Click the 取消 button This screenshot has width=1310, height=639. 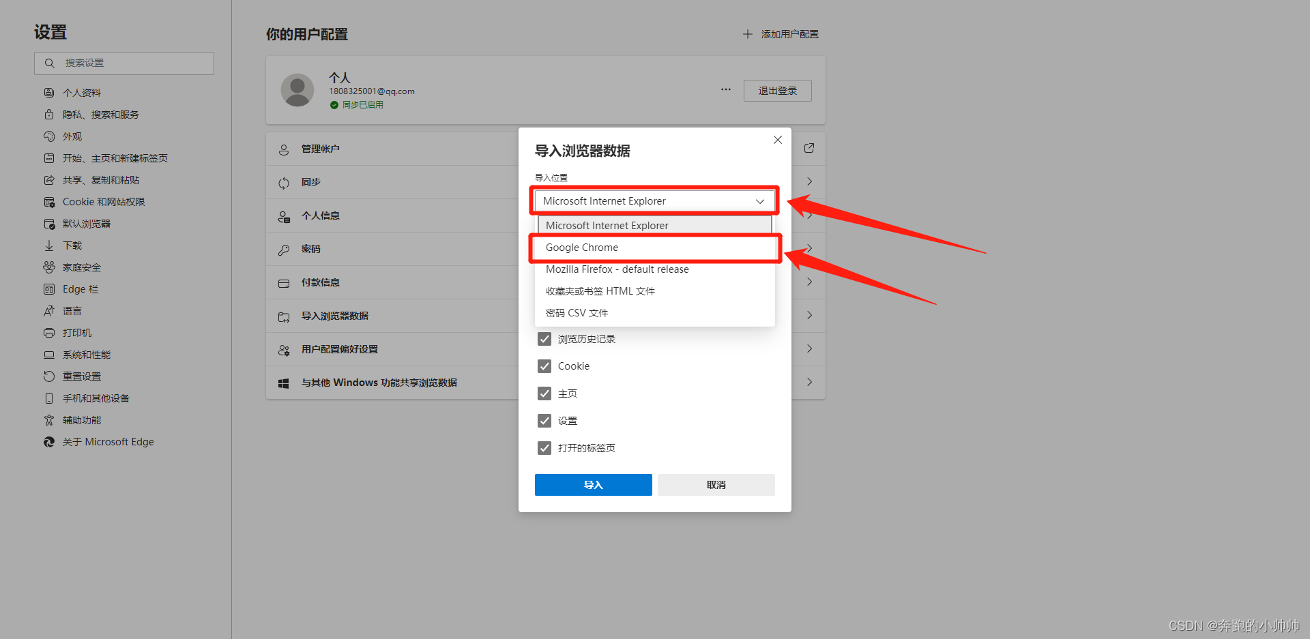coord(716,485)
